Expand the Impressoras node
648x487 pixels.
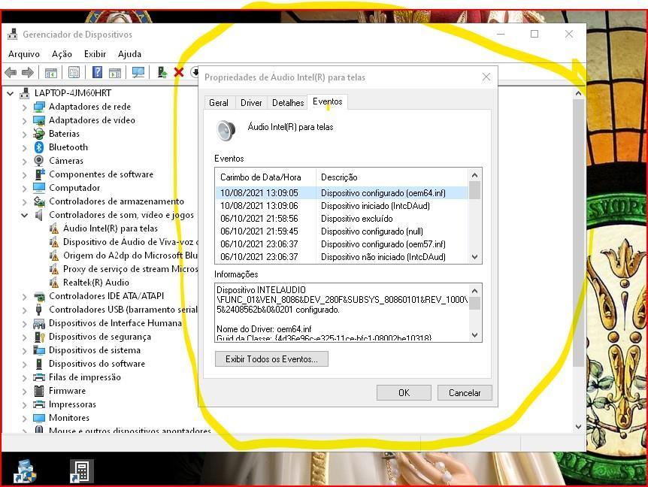24,405
